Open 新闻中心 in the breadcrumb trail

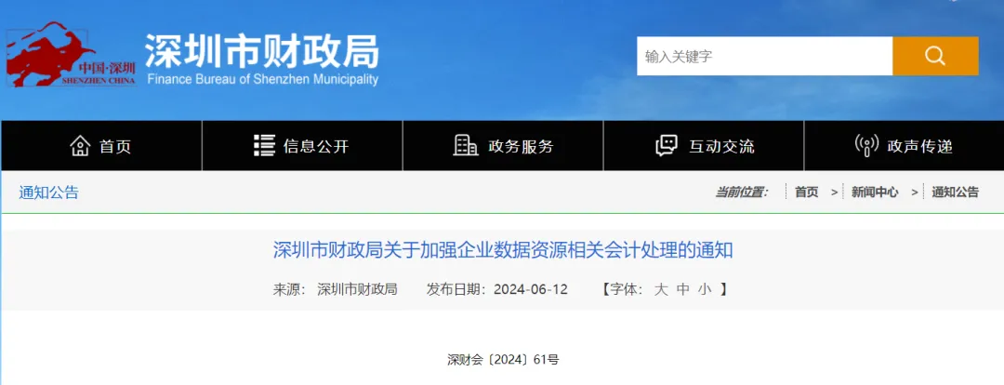pyautogui.click(x=875, y=192)
